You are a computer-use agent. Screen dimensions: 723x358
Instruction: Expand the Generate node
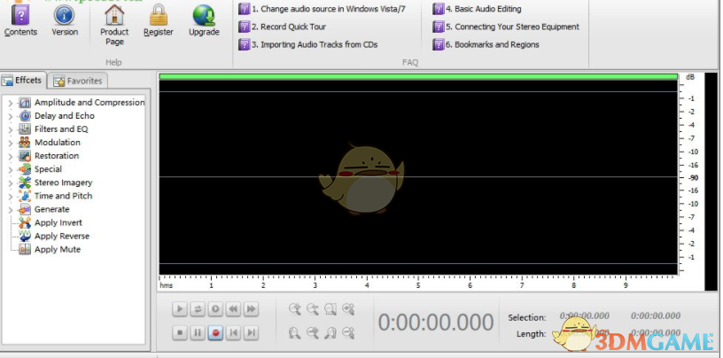point(11,210)
